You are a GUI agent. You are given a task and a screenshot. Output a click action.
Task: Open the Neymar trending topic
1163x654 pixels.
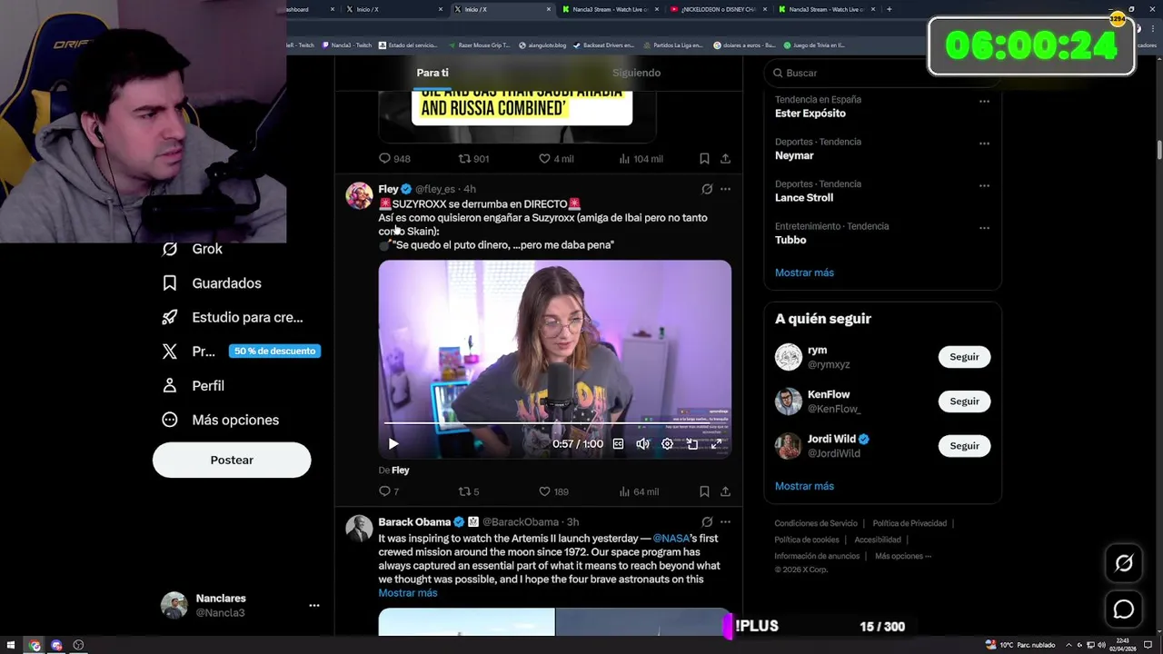click(x=794, y=155)
